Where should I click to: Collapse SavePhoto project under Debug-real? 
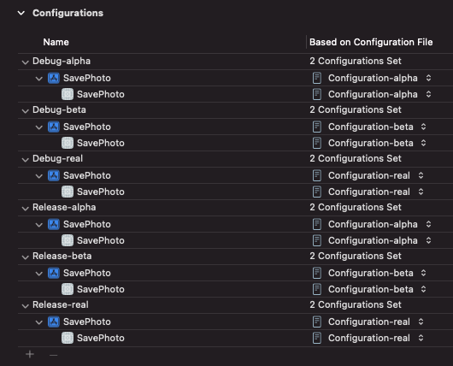click(x=39, y=176)
